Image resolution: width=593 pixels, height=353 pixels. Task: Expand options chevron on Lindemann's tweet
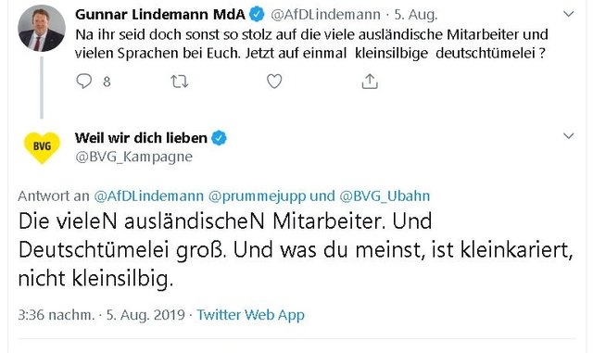[568, 15]
